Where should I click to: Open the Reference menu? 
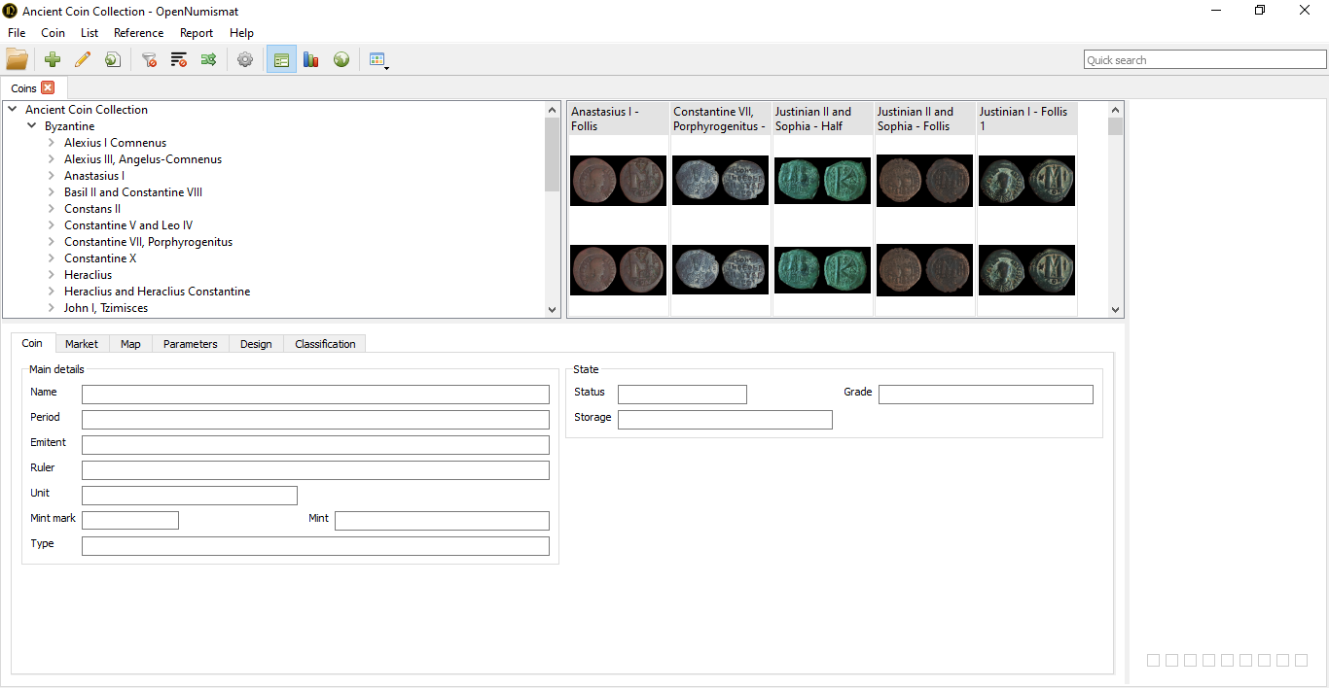pos(139,33)
